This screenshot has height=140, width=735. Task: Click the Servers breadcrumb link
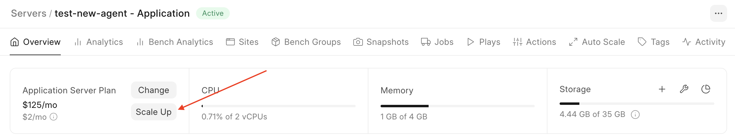click(x=29, y=13)
